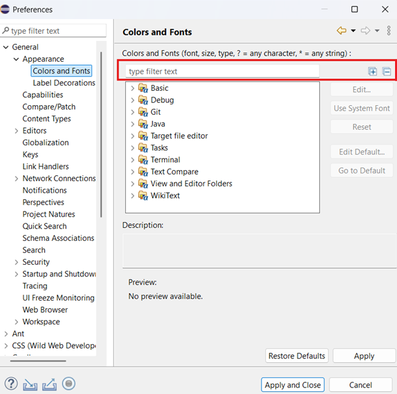Expand the Startup and Shutdown node
This screenshot has height=394, width=397.
pyautogui.click(x=16, y=274)
